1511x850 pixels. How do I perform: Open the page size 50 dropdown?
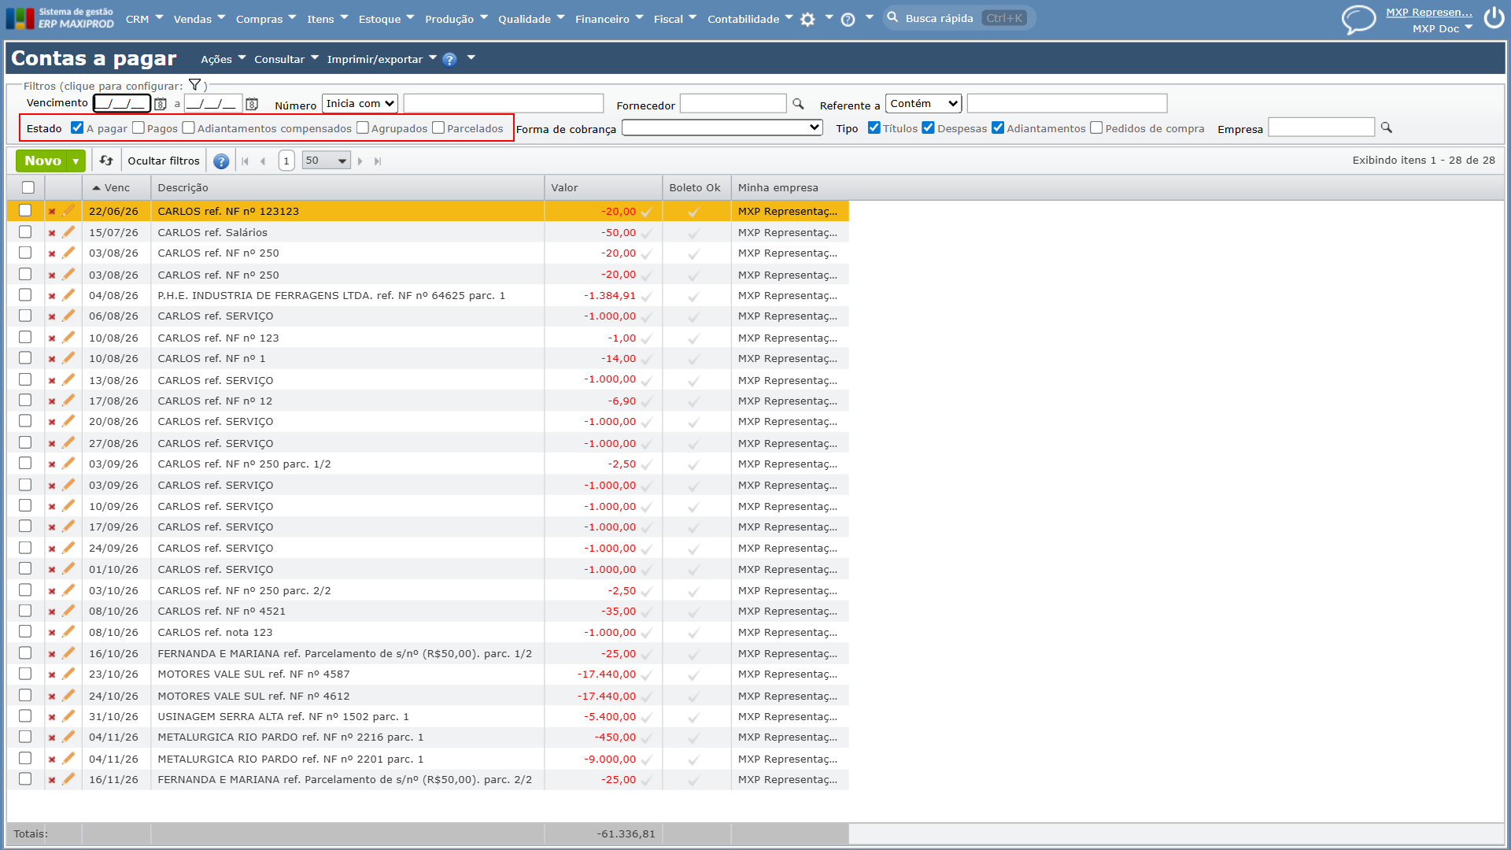(x=326, y=161)
